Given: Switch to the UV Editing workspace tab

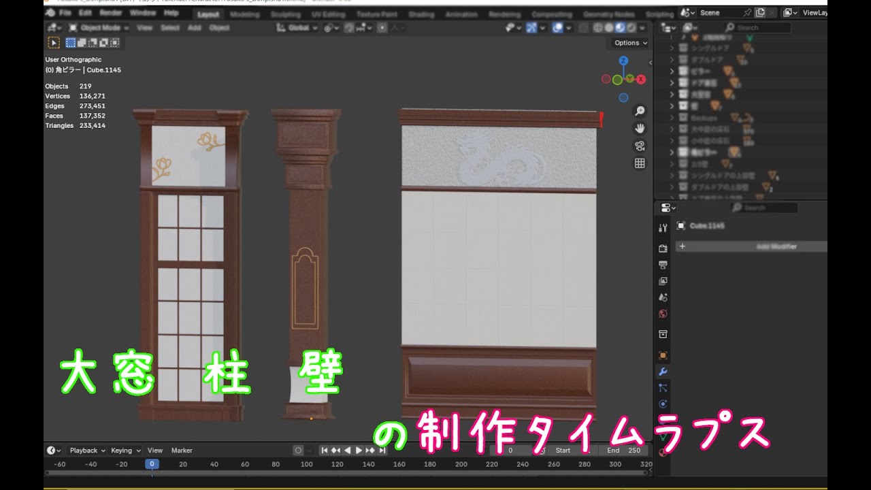Looking at the screenshot, I should tap(328, 14).
